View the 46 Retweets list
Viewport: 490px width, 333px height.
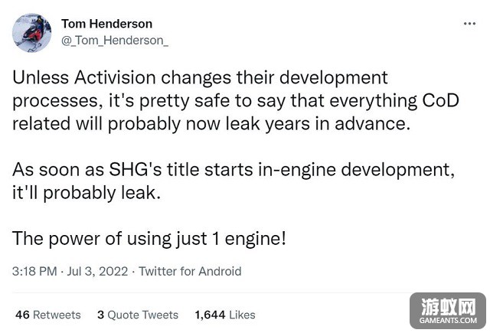coord(47,315)
